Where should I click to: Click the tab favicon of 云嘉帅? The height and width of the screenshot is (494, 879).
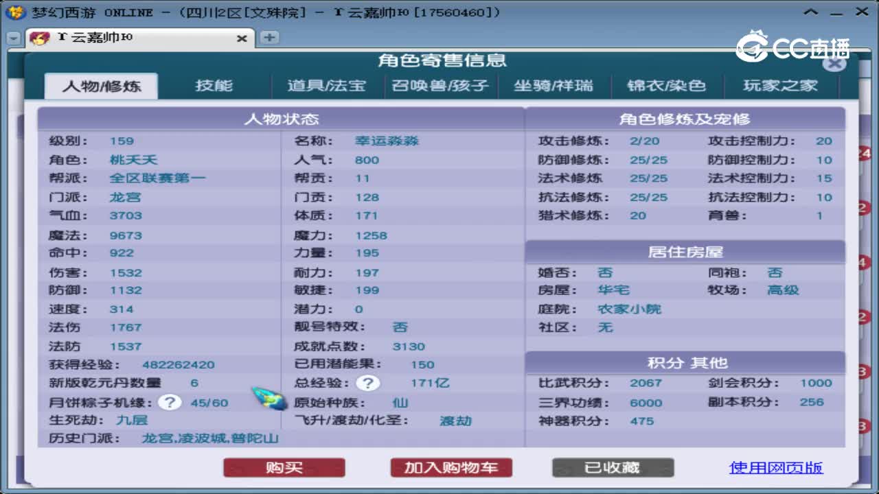click(40, 38)
